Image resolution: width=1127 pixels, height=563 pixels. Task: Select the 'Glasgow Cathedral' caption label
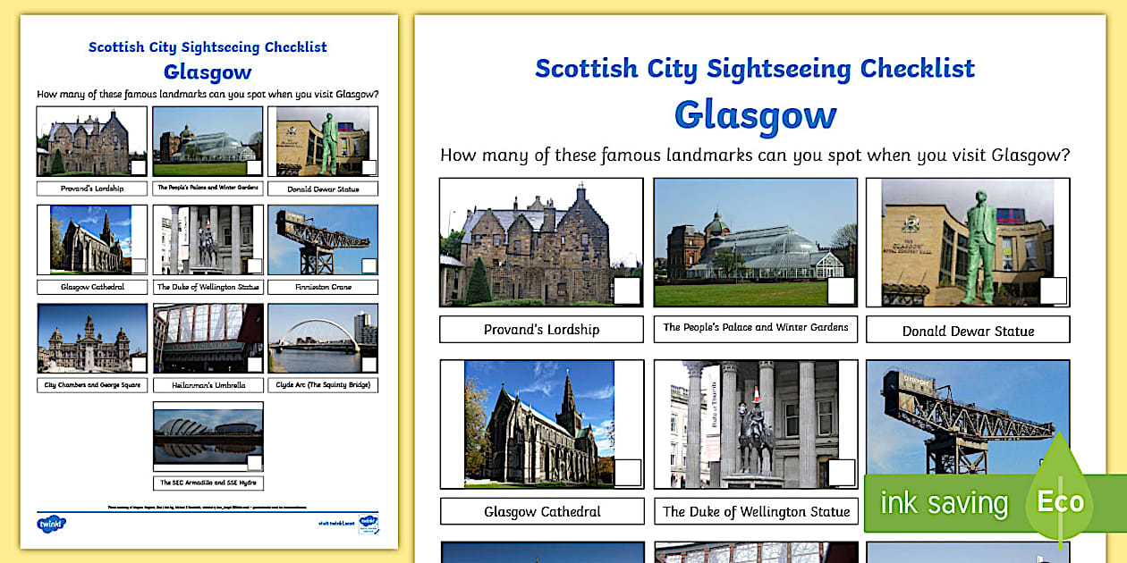(x=541, y=511)
